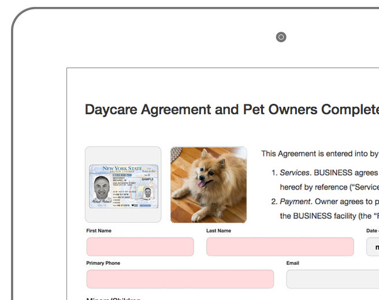The height and width of the screenshot is (300, 379).
Task: Open the date field at right edge
Action: tap(373, 246)
